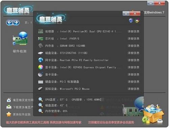
Task: Click the 内存条 memory icon
Action: click(x=41, y=46)
